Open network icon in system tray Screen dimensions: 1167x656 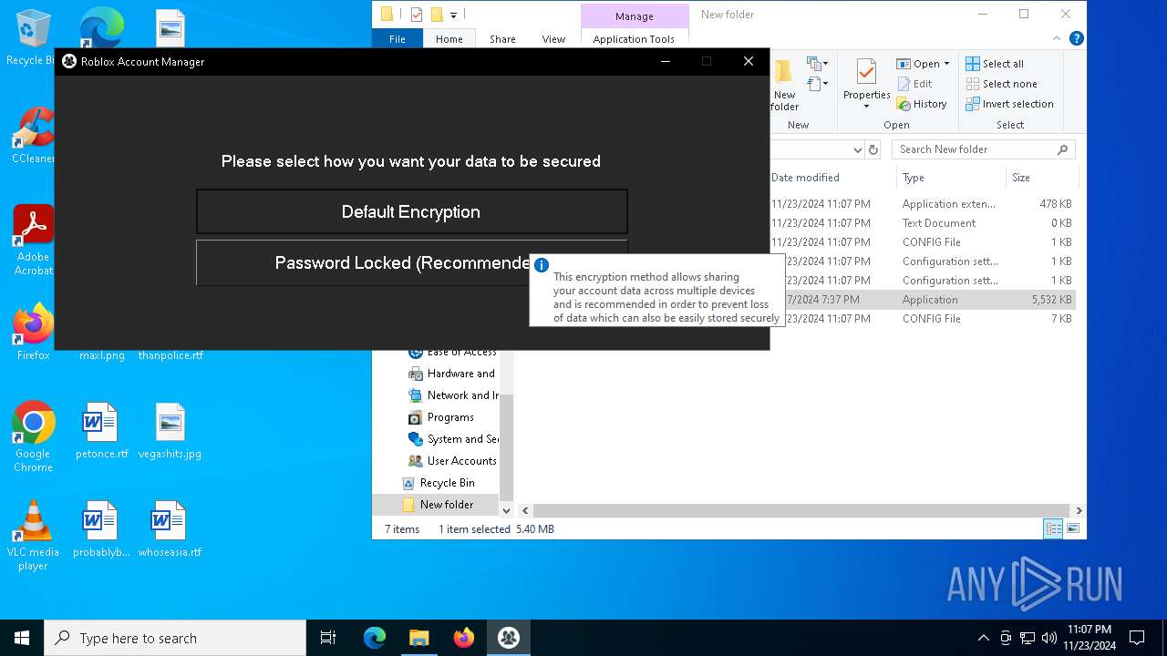coord(1028,638)
